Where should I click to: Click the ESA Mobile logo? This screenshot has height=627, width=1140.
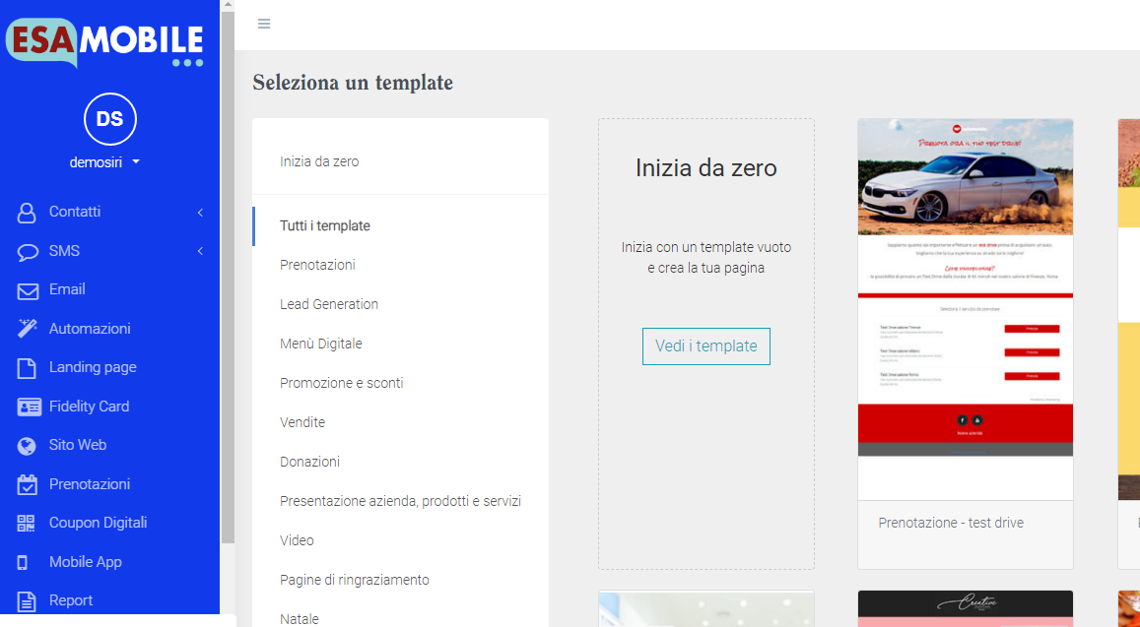point(104,42)
